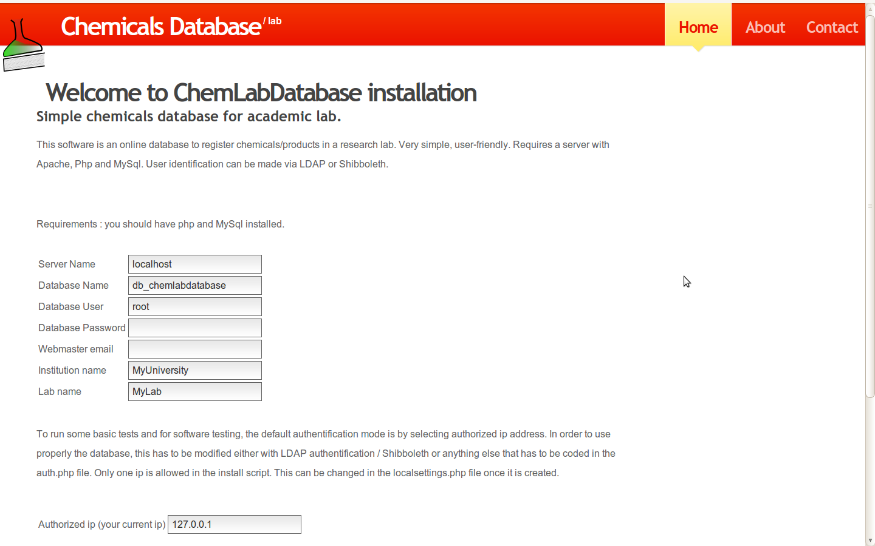This screenshot has height=546, width=875.
Task: Click the Server Name input field
Action: click(194, 264)
